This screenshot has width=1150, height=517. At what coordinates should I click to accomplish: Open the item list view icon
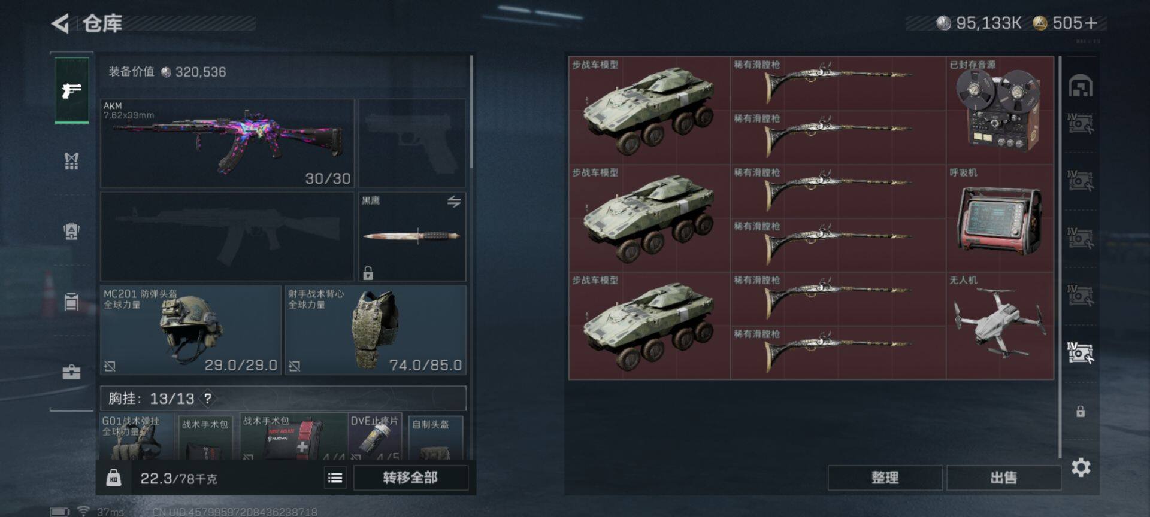(x=335, y=478)
